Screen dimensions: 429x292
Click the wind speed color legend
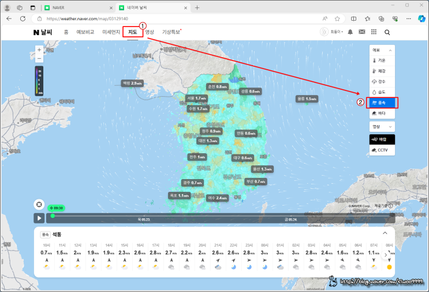click(39, 81)
